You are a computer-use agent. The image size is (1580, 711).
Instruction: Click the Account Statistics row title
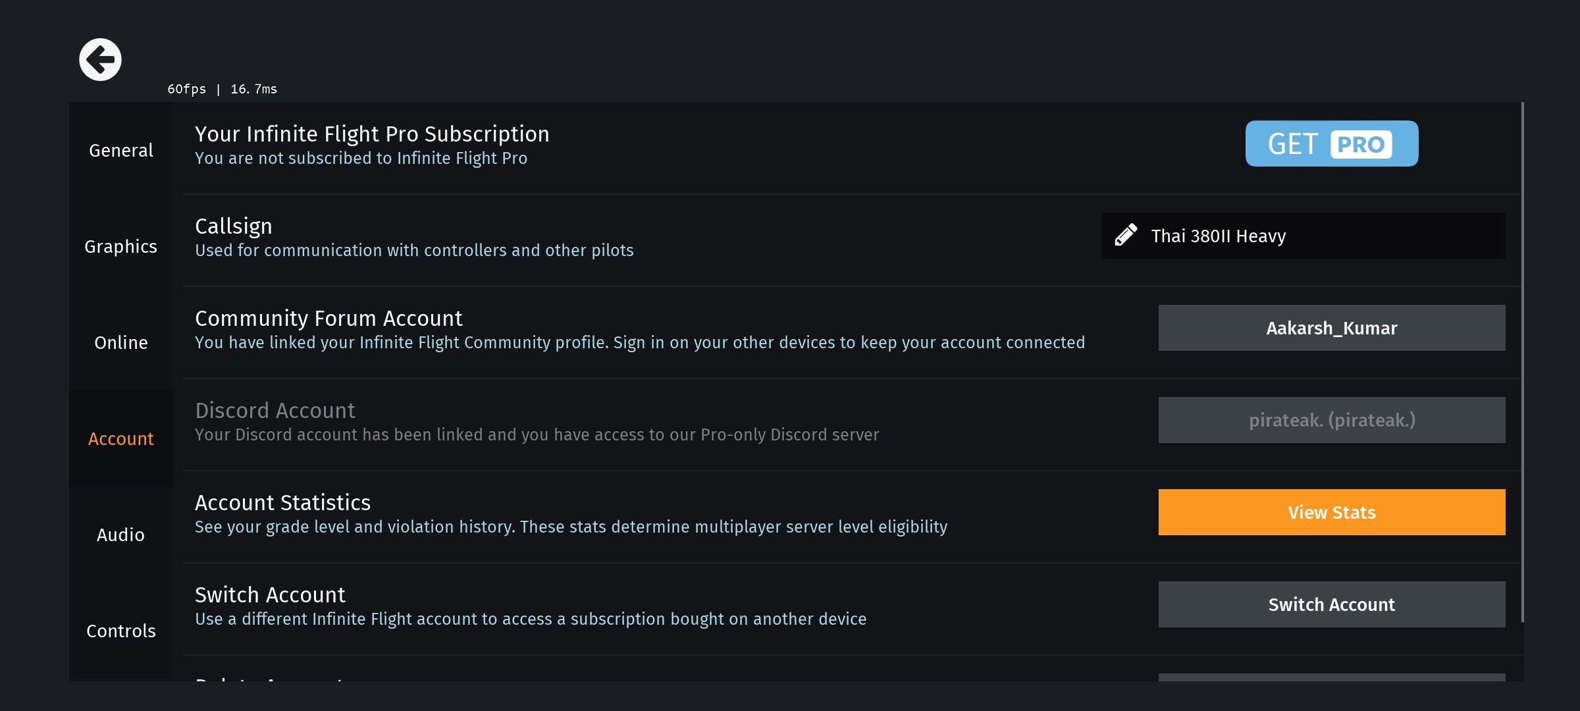tap(282, 503)
